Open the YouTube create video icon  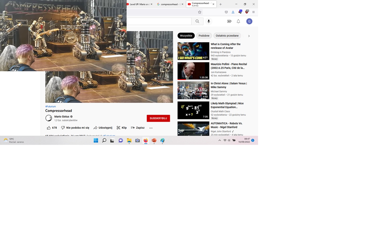(x=229, y=21)
